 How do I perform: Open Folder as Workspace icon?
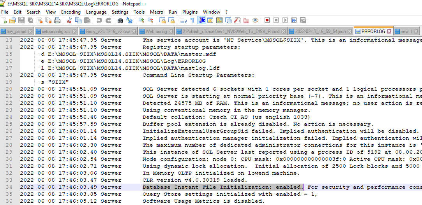point(246,20)
